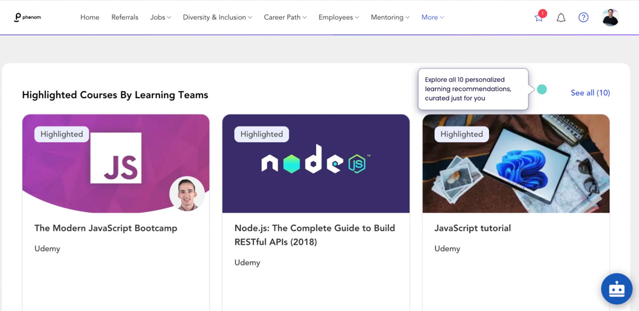The width and height of the screenshot is (639, 311).
Task: Click the teal tooltip indicator dot
Action: (x=542, y=89)
